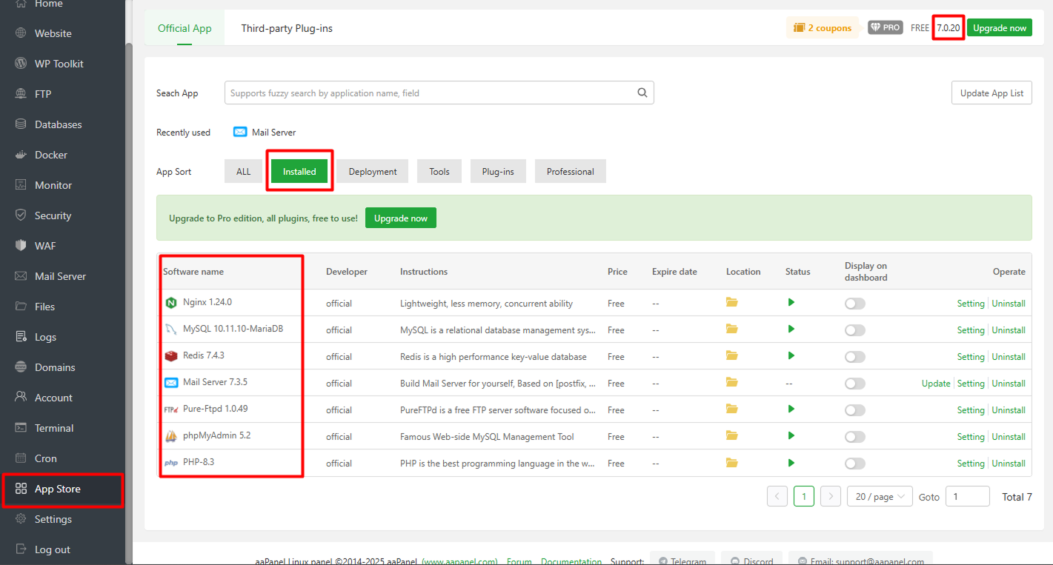Toggle Redis display on dashboard
1053x565 pixels.
(854, 356)
